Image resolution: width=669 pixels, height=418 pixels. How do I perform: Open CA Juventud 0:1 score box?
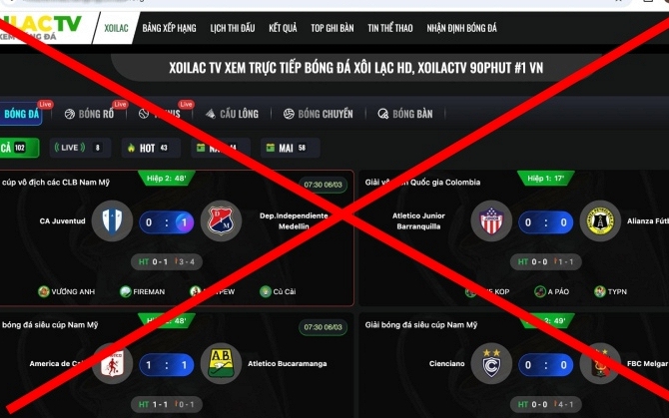pyautogui.click(x=167, y=222)
